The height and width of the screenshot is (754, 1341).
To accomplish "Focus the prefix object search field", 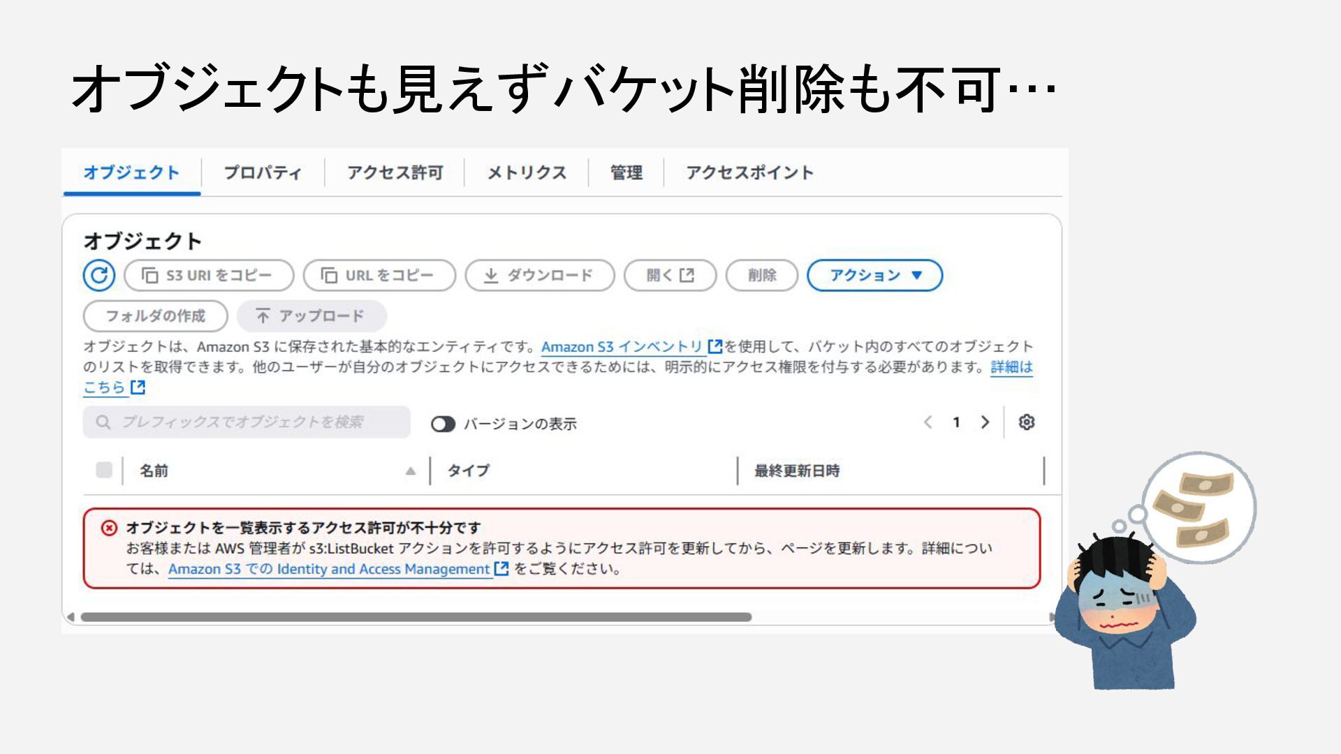I will [x=247, y=422].
